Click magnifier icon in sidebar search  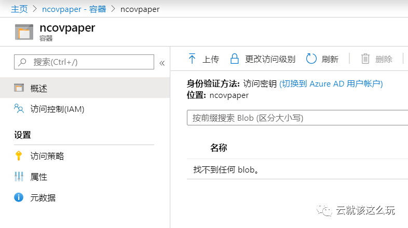pyautogui.click(x=23, y=62)
